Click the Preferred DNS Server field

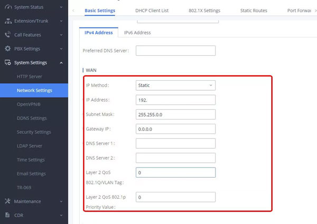175,51
